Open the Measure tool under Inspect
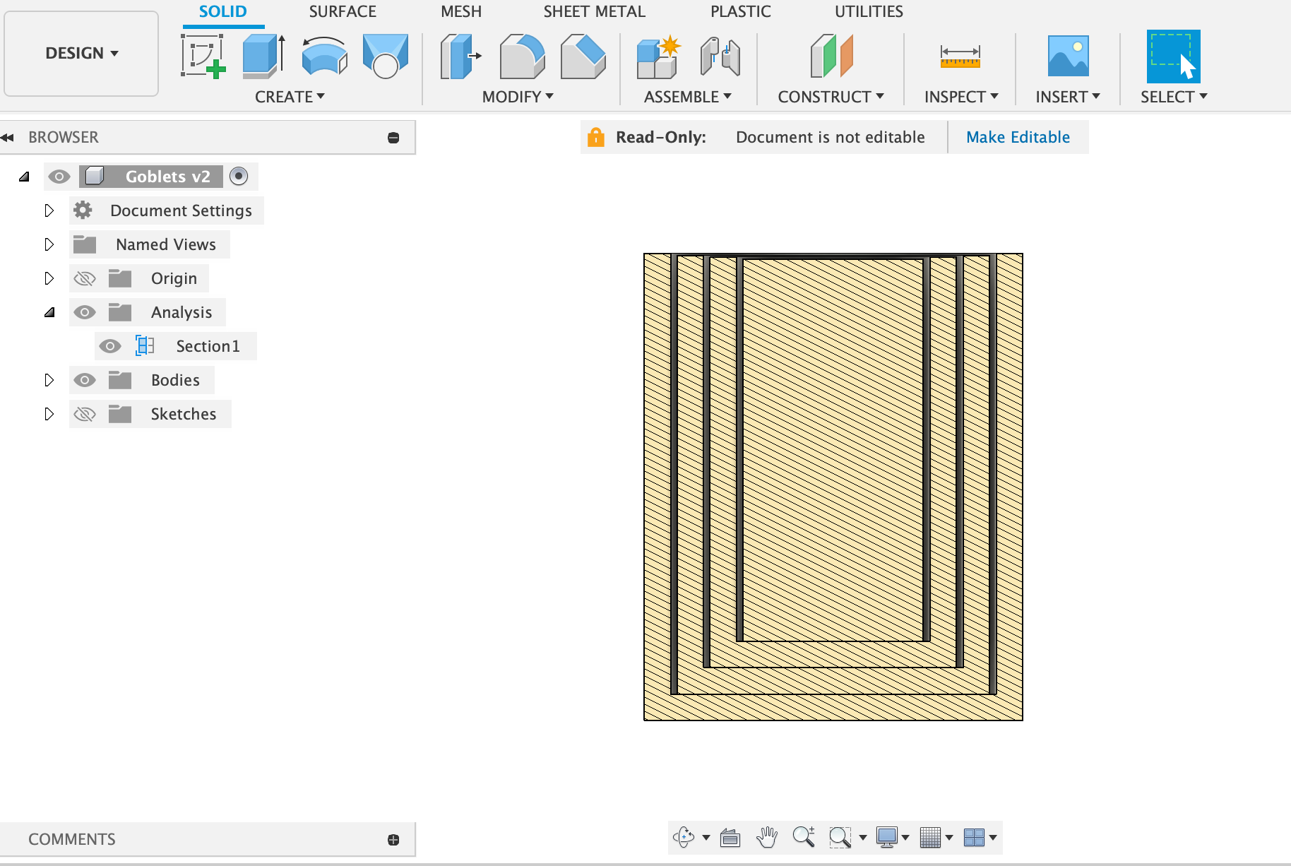This screenshot has height=866, width=1291. point(960,57)
